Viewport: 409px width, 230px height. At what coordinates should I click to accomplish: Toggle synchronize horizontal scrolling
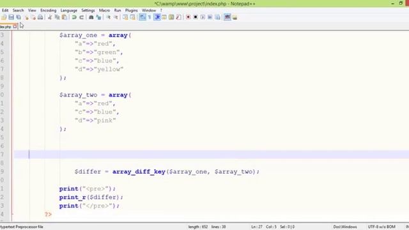pos(132,17)
